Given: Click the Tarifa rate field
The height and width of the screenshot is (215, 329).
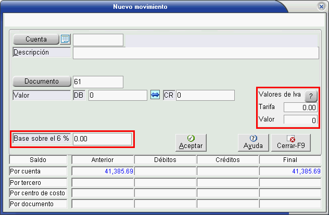Looking at the screenshot, I should (x=300, y=107).
